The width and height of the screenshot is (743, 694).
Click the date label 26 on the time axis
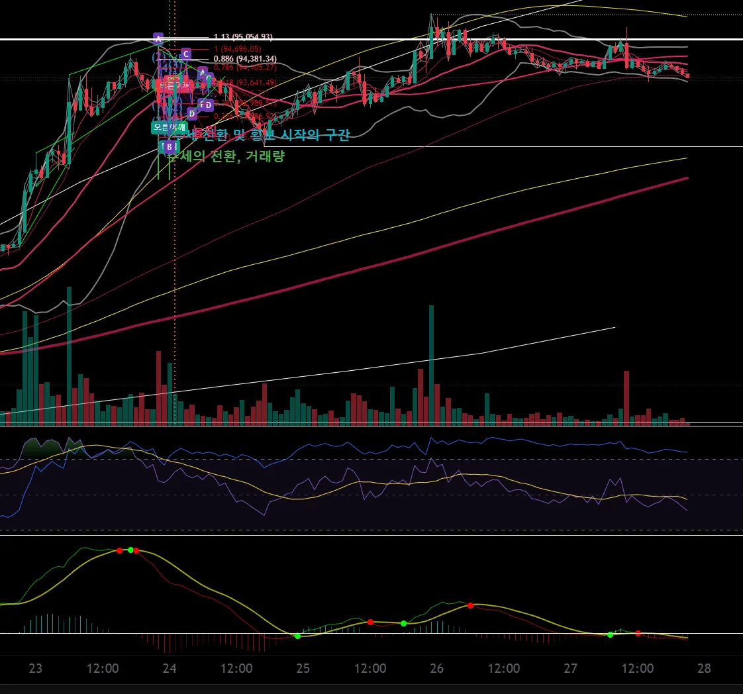(436, 668)
